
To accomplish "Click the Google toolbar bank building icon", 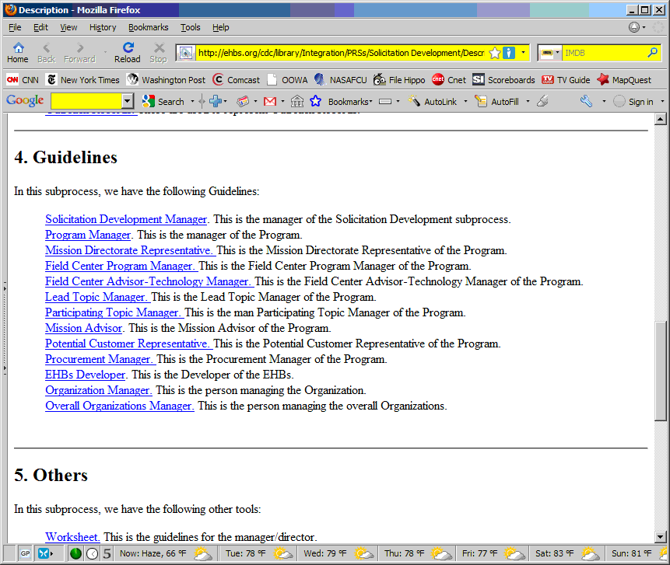I will tap(297, 102).
